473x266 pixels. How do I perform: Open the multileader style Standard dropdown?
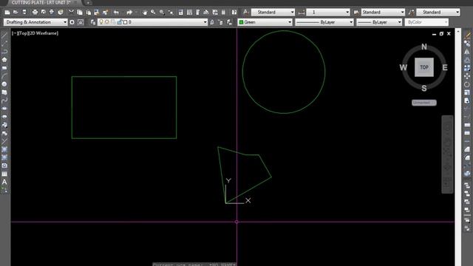tap(438, 13)
